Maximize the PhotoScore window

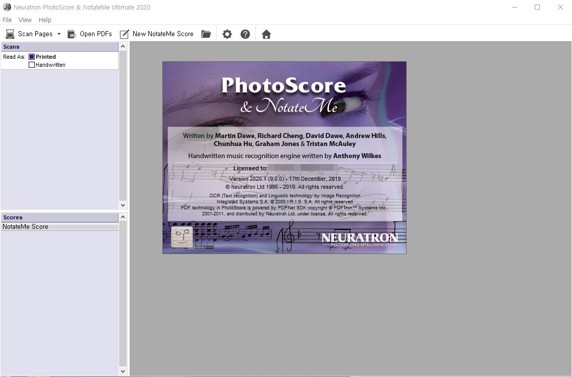[537, 7]
